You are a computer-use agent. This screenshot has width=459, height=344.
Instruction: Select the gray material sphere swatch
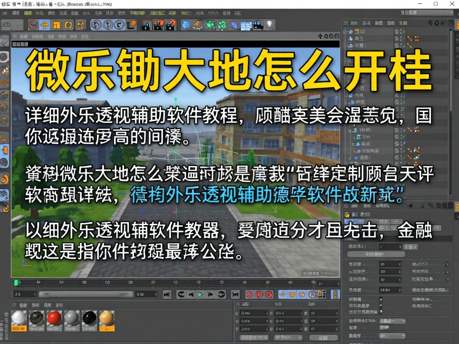(72, 321)
